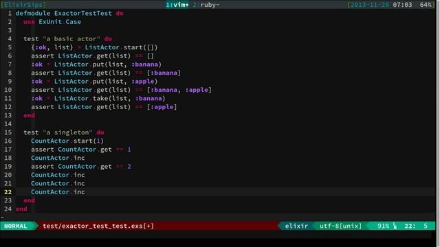Switch to tmux window 2:ruby
Viewport: 440px width, 247px height.
206,5
